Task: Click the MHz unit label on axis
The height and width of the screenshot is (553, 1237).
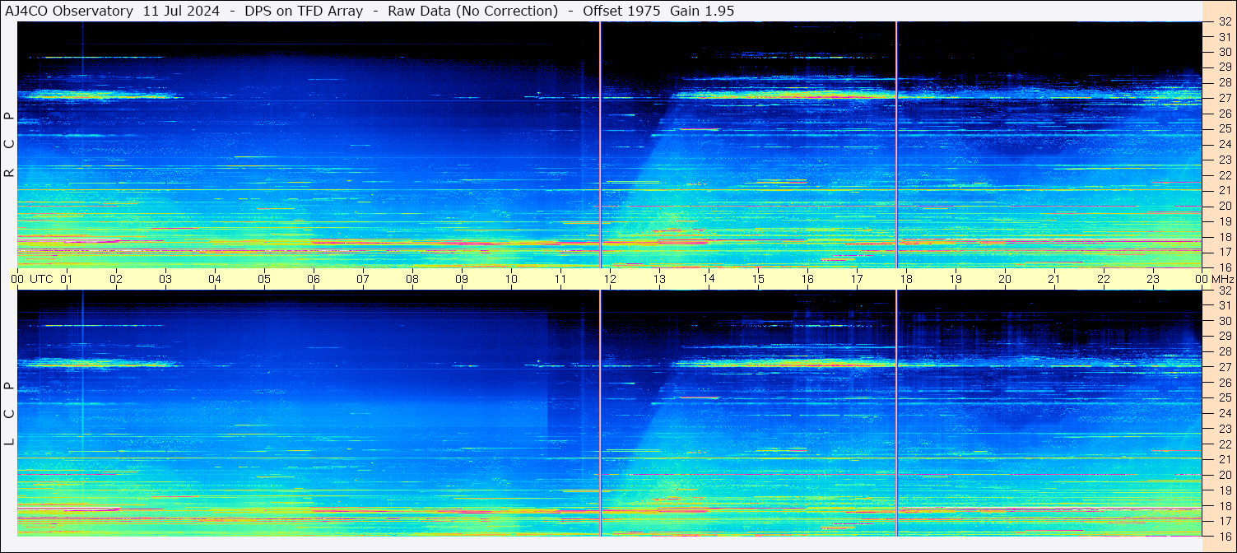Action: coord(1222,279)
